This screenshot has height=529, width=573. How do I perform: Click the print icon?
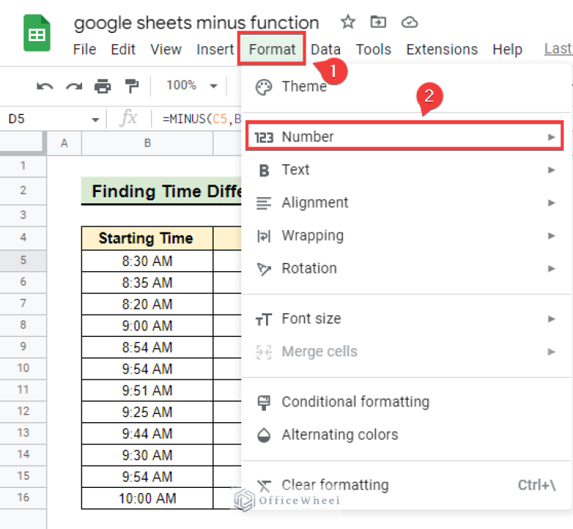click(102, 86)
